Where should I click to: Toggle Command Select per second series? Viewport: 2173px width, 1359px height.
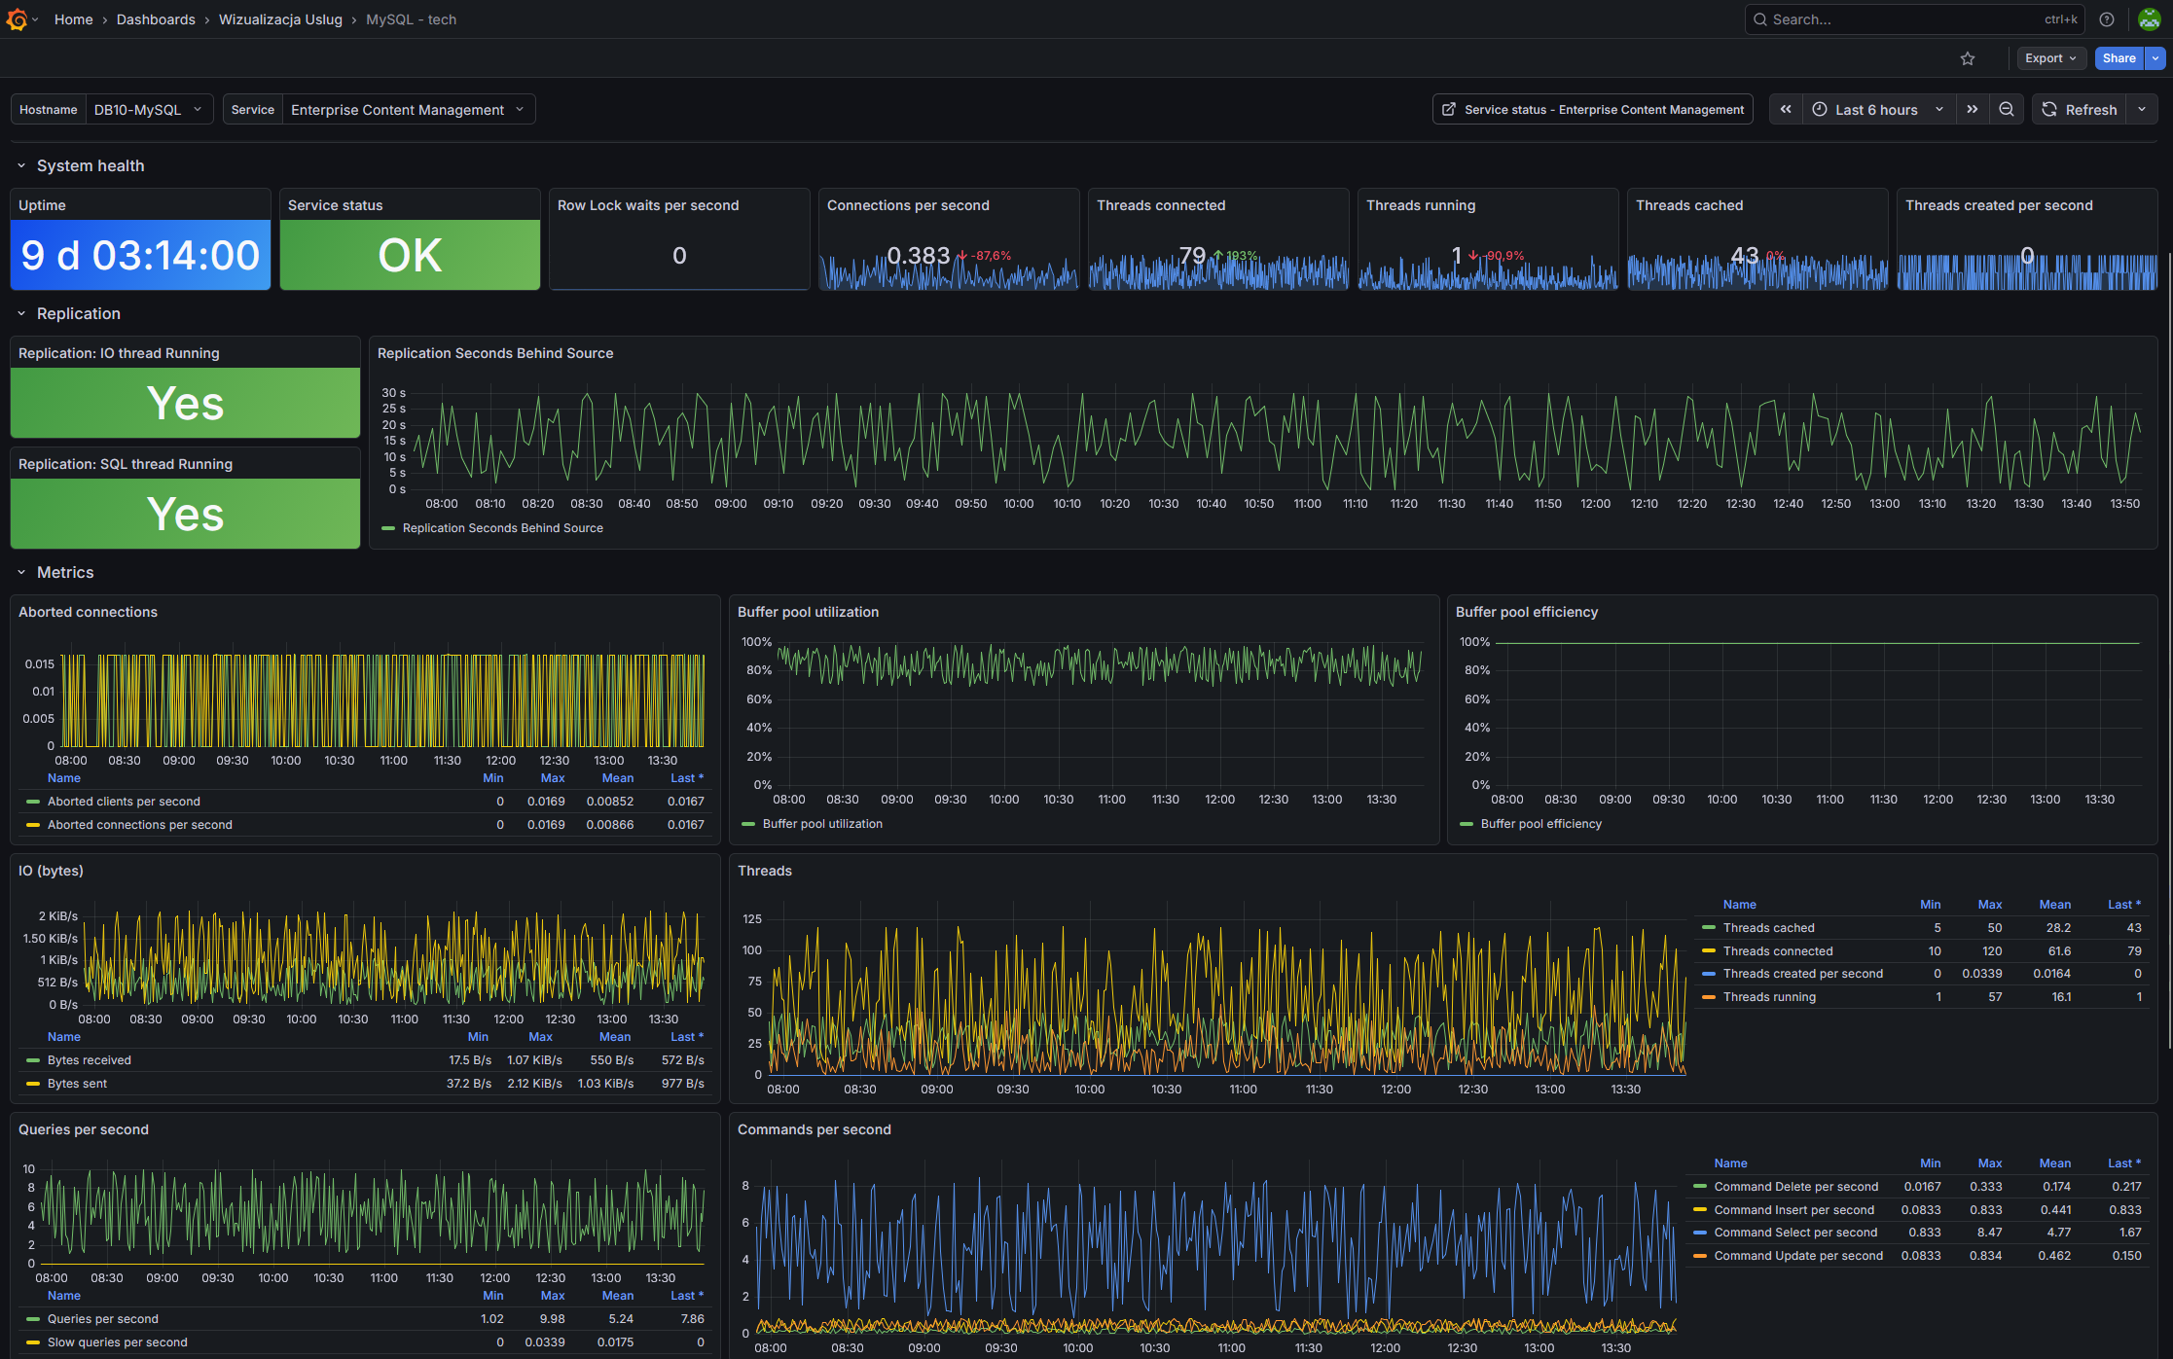[1795, 1233]
